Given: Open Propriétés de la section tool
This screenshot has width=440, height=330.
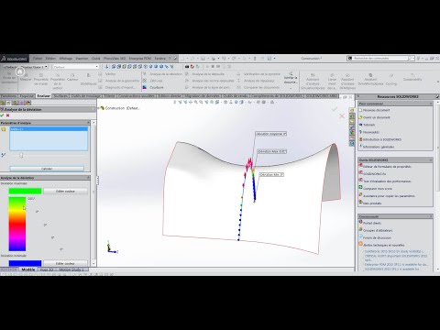Looking at the screenshot, I should click(58, 82).
